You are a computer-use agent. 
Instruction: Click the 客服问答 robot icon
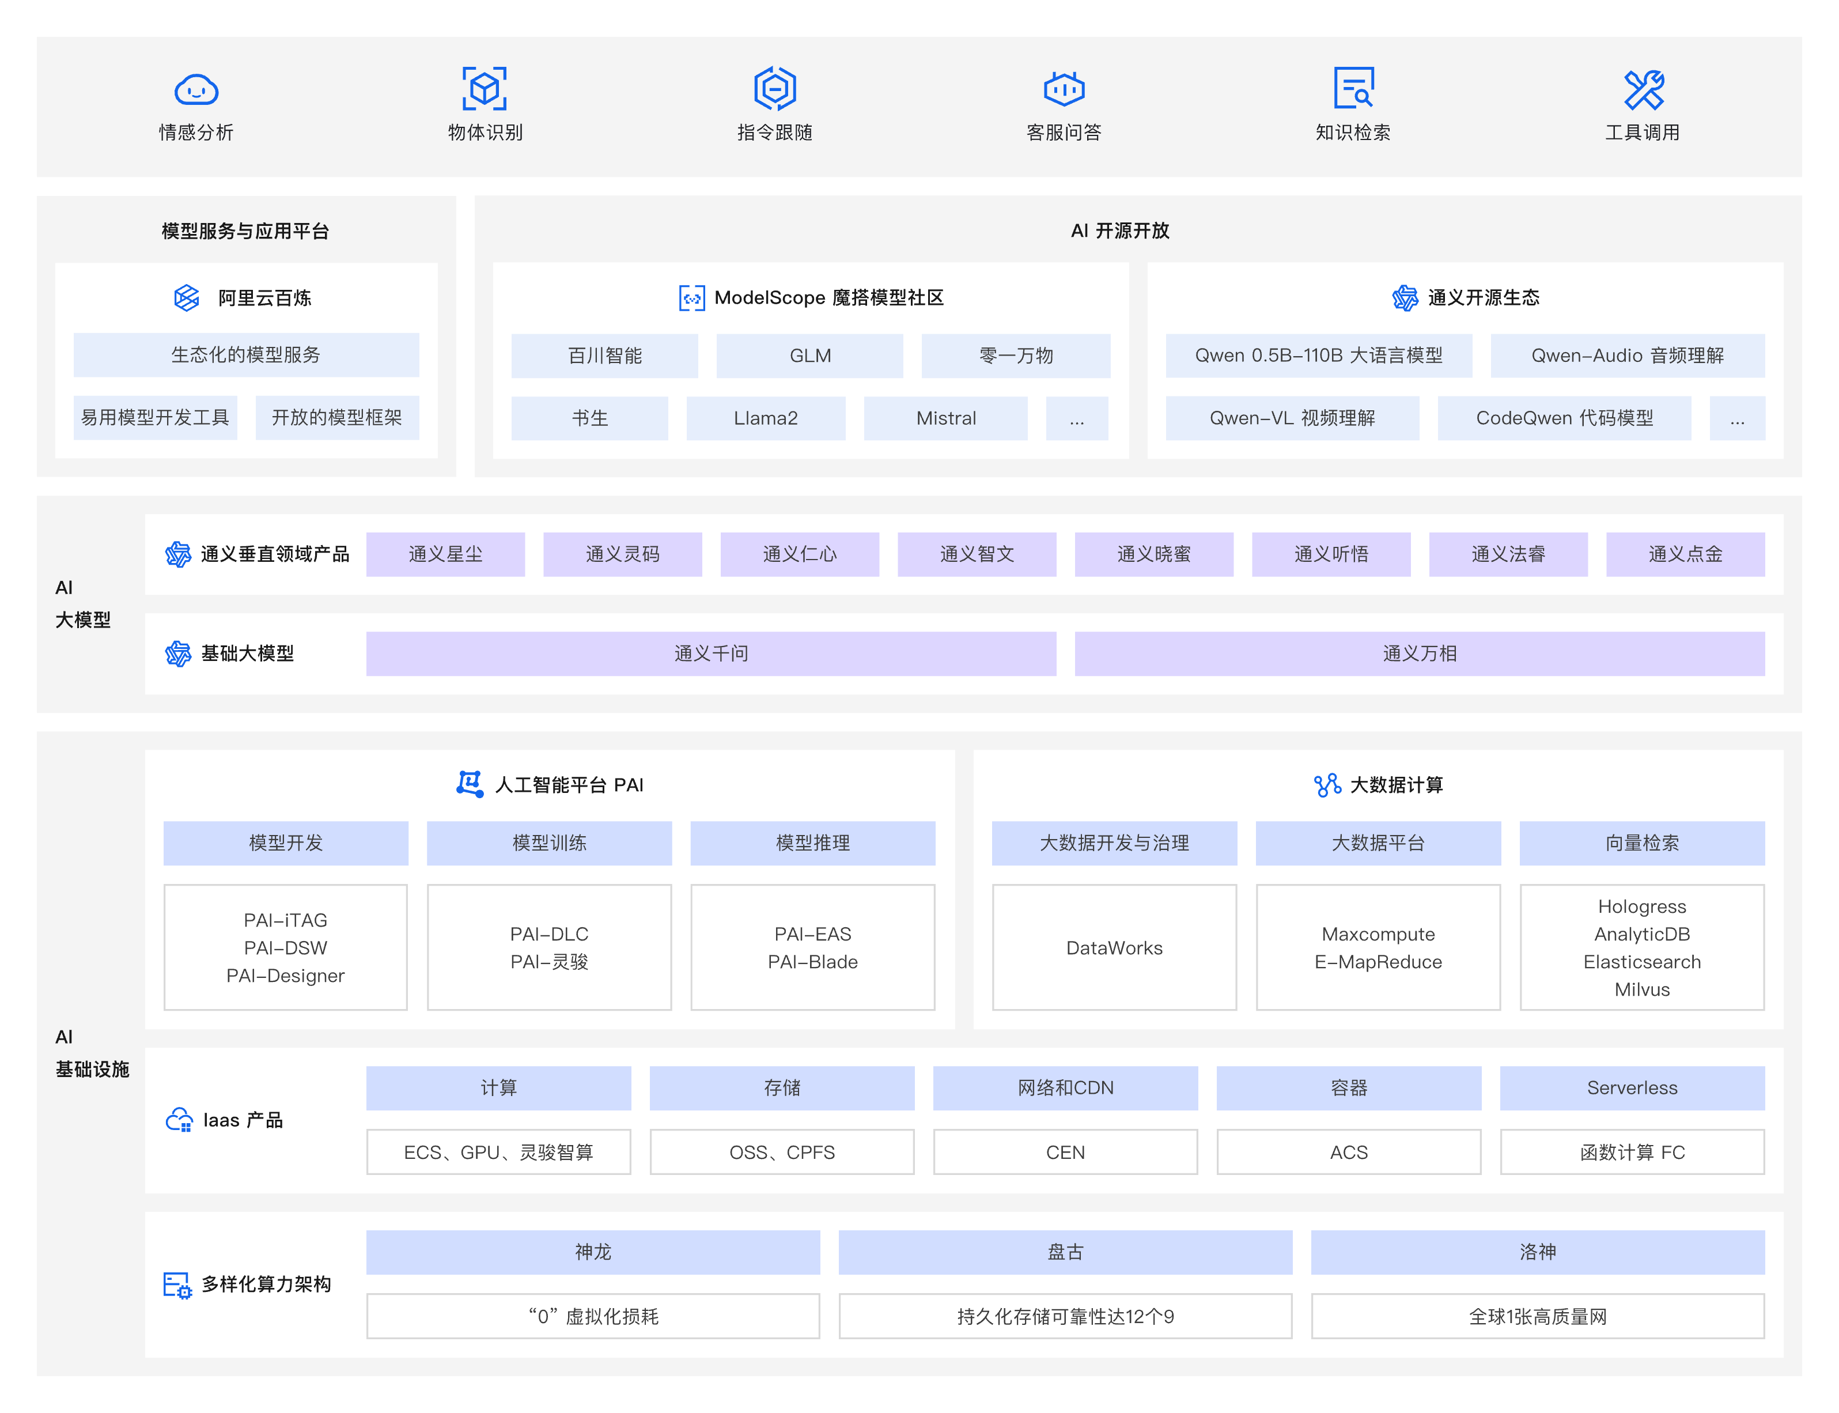[1064, 88]
